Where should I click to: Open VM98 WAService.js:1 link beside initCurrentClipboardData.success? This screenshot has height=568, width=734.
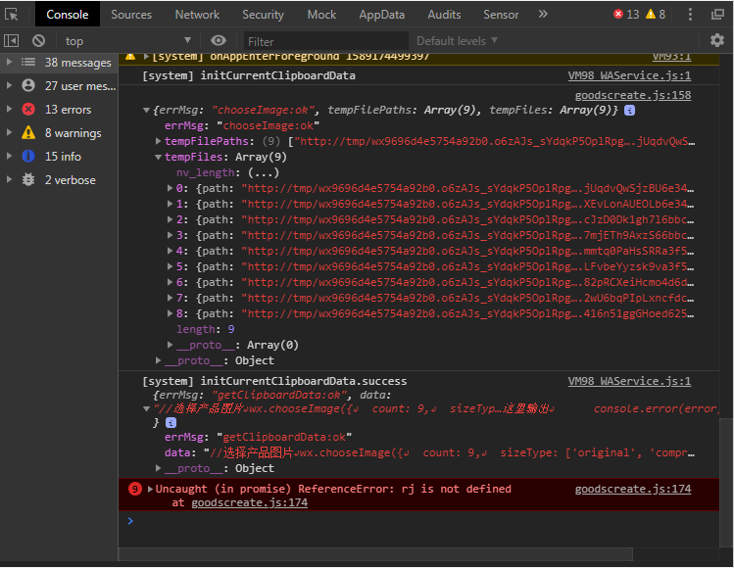(x=629, y=381)
